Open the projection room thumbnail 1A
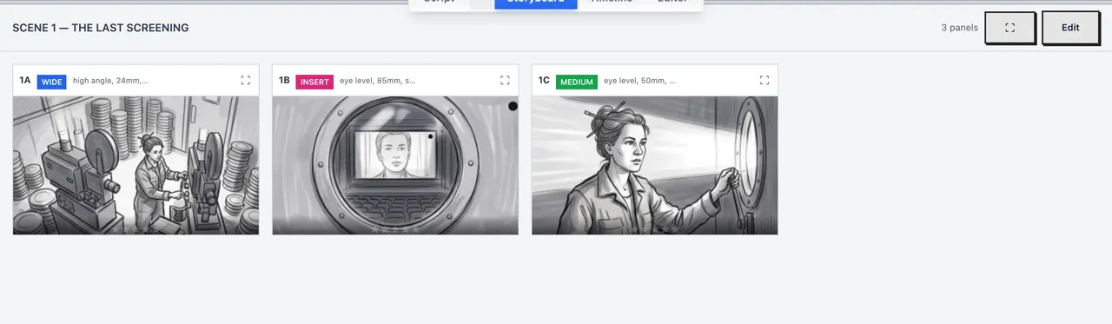The image size is (1112, 324). (136, 165)
